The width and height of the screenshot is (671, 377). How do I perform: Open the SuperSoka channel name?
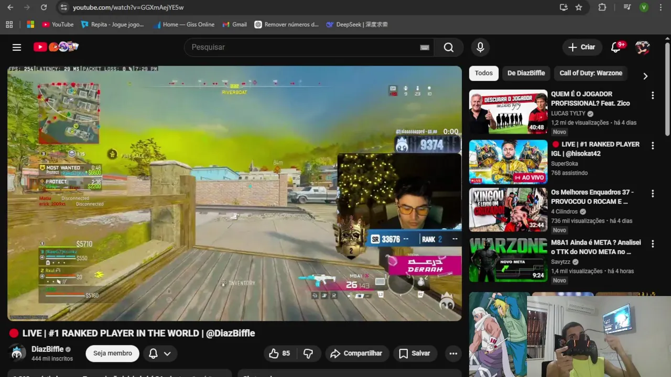click(566, 164)
